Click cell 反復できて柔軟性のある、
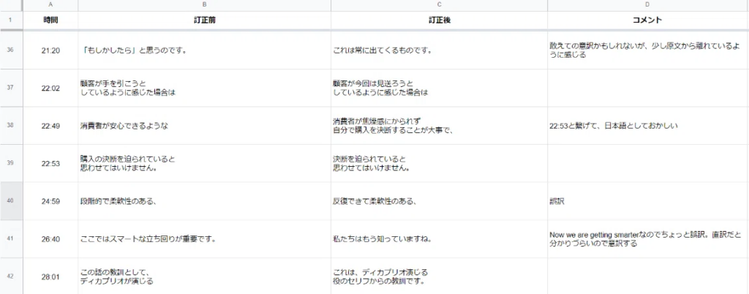Screen dimensions: 749x294 click(x=439, y=201)
